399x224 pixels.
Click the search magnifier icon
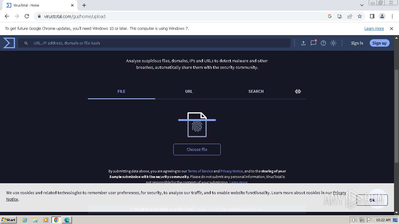26,43
